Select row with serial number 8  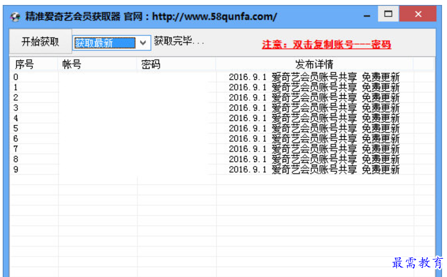tap(222, 159)
